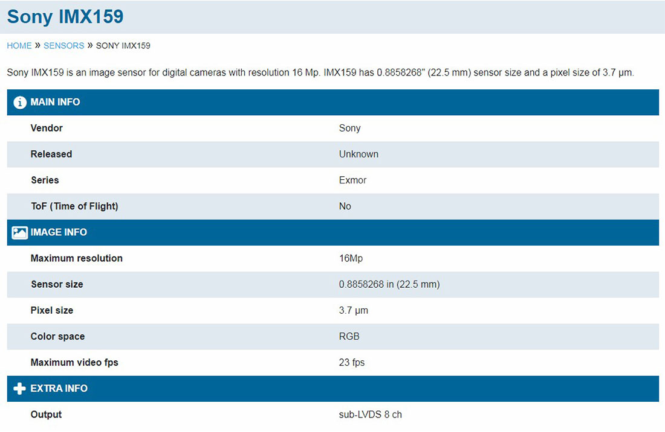Select the 0.8858268 in (22.5 mm) value
Screen dimensions: 665x432
pos(389,284)
